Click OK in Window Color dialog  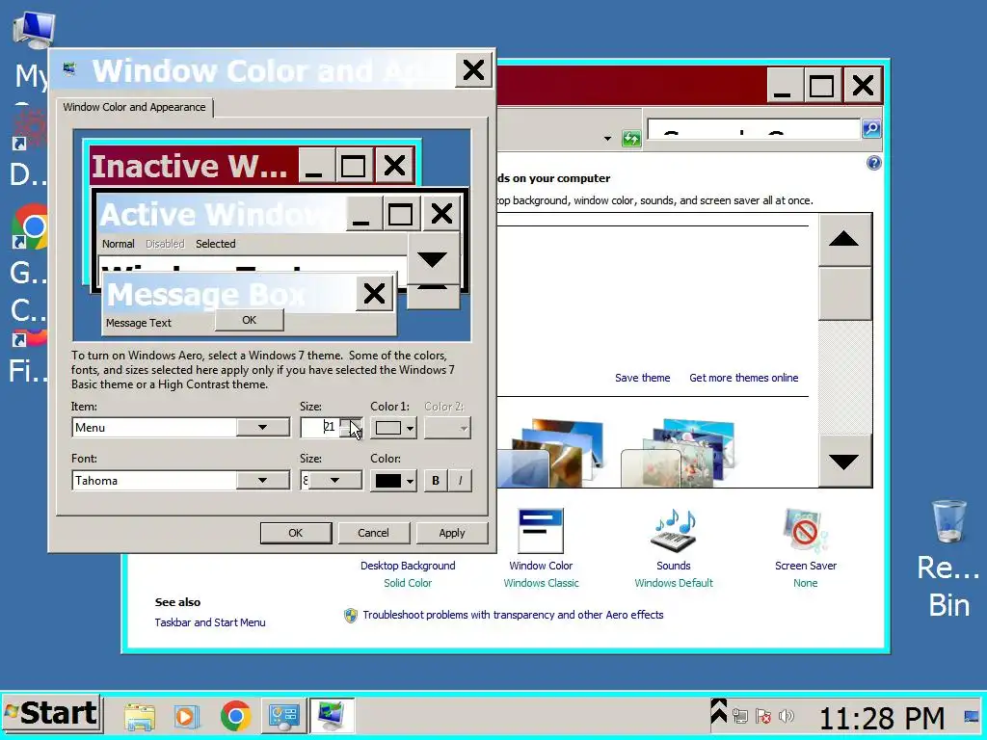(296, 533)
